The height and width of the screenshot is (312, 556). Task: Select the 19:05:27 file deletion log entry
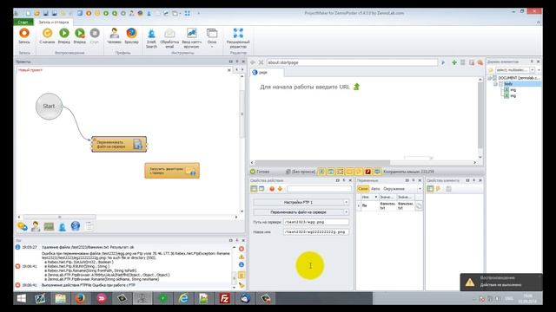pyautogui.click(x=123, y=247)
